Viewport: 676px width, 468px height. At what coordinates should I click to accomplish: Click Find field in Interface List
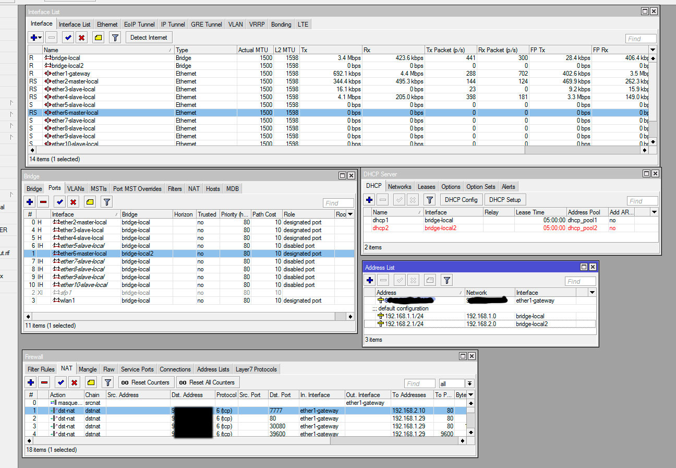click(x=641, y=39)
